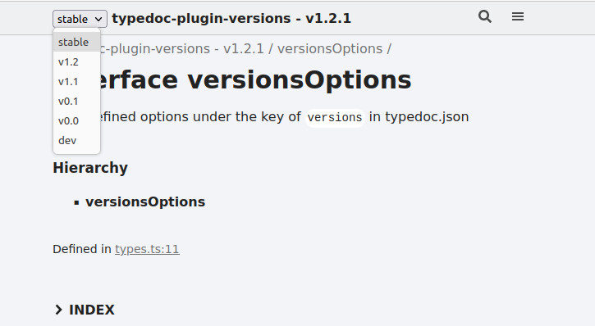Click the inline versions code tag
595x326 pixels.
coord(335,117)
